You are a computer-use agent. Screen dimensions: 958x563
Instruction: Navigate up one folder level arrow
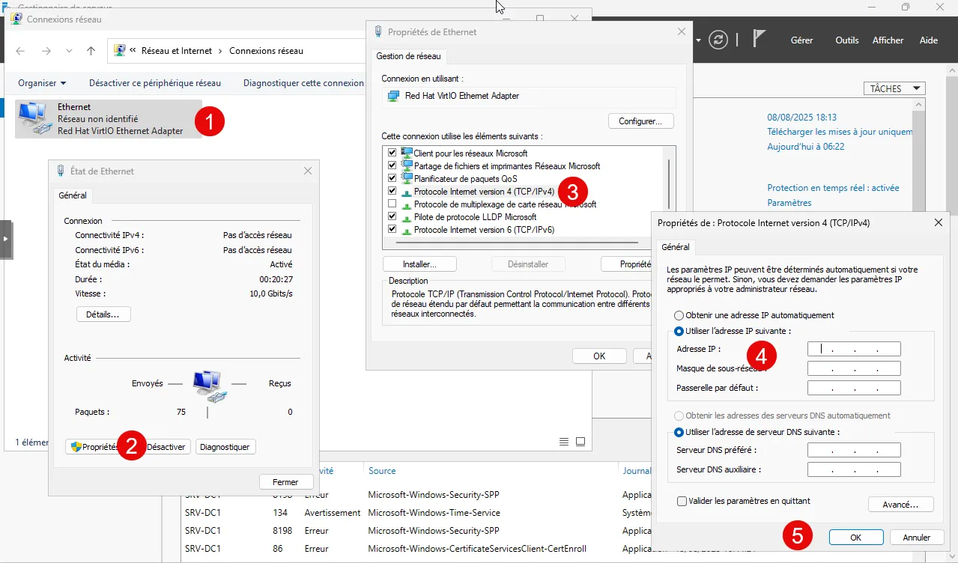pyautogui.click(x=91, y=51)
